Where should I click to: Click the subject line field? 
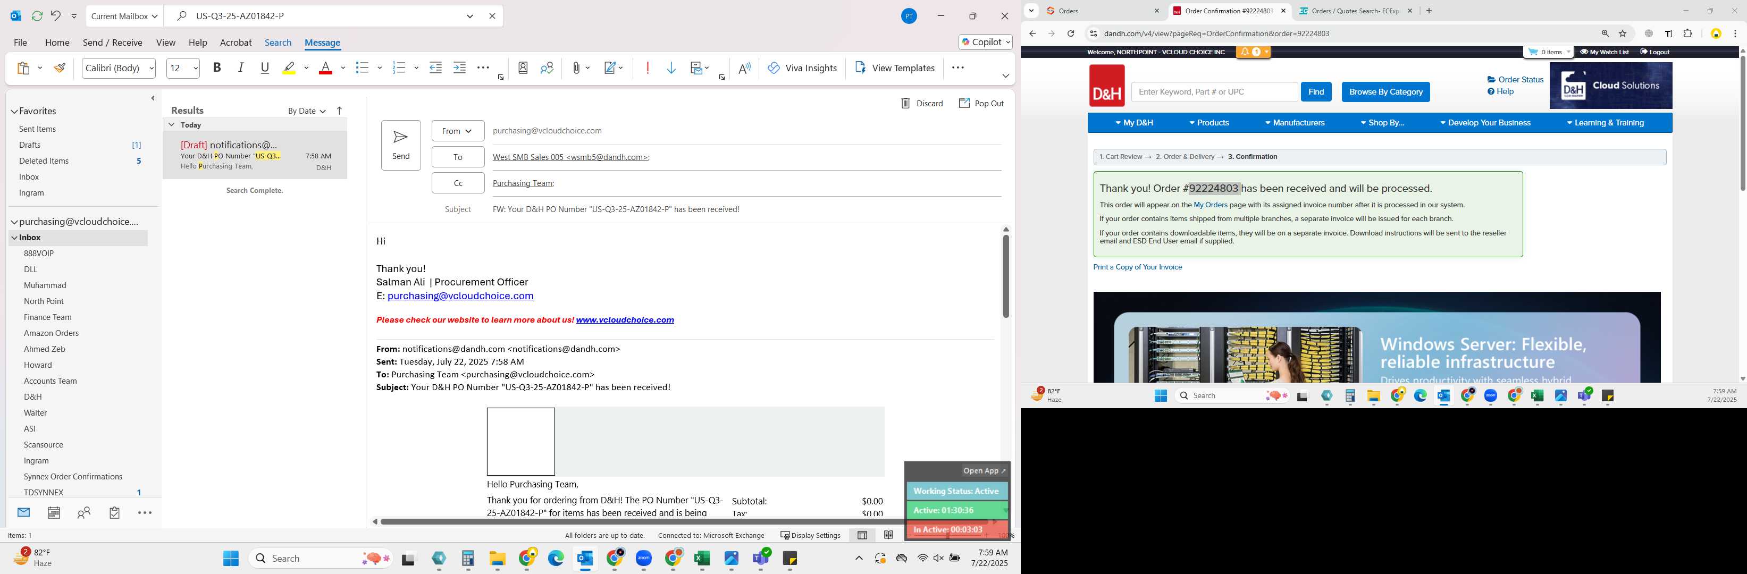point(746,209)
